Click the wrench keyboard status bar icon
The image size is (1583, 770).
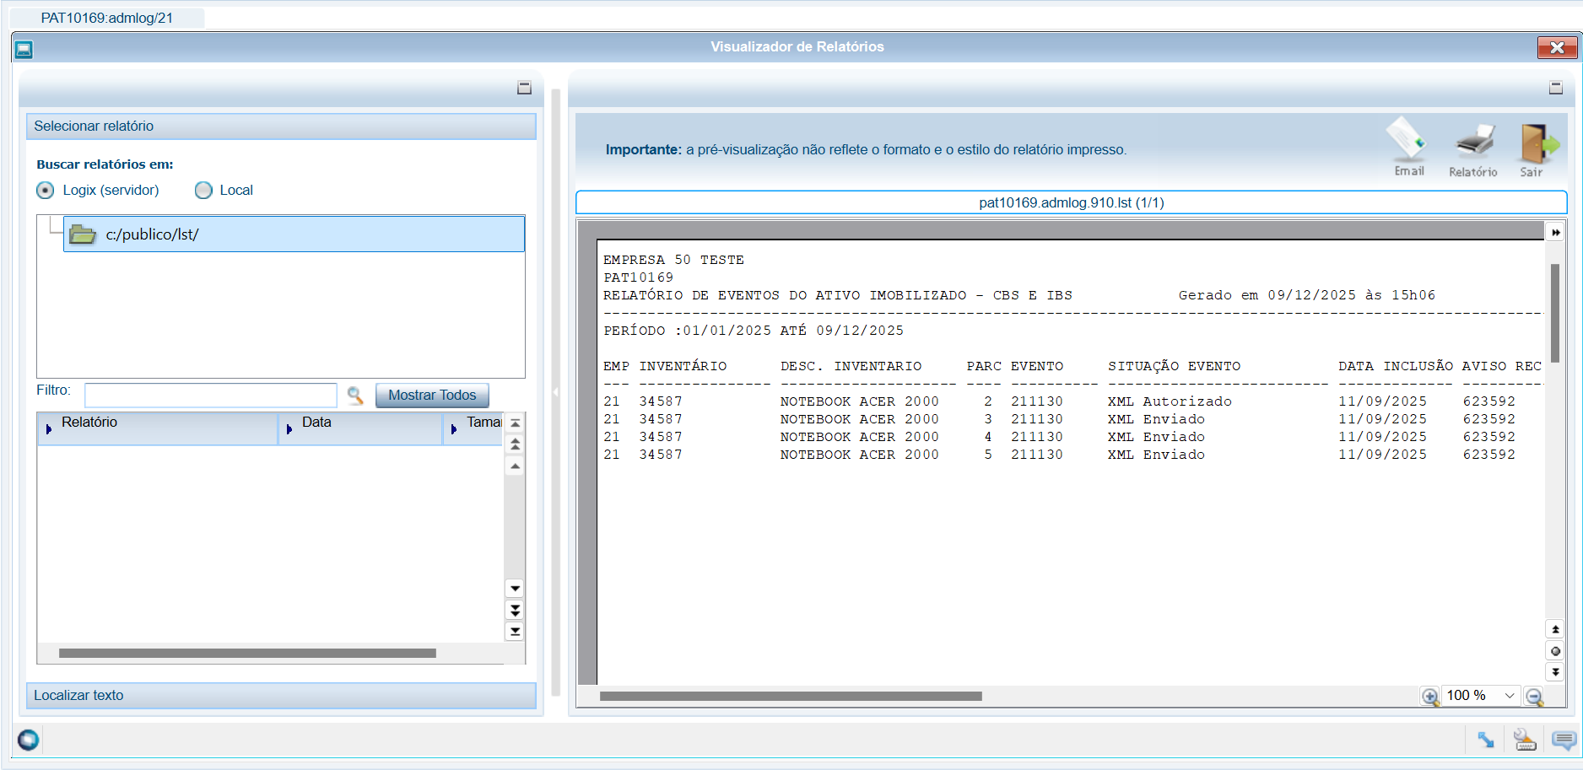pyautogui.click(x=1525, y=740)
